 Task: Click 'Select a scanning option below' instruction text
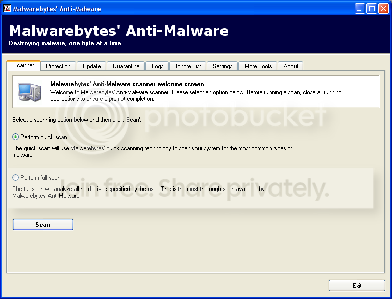click(x=77, y=120)
